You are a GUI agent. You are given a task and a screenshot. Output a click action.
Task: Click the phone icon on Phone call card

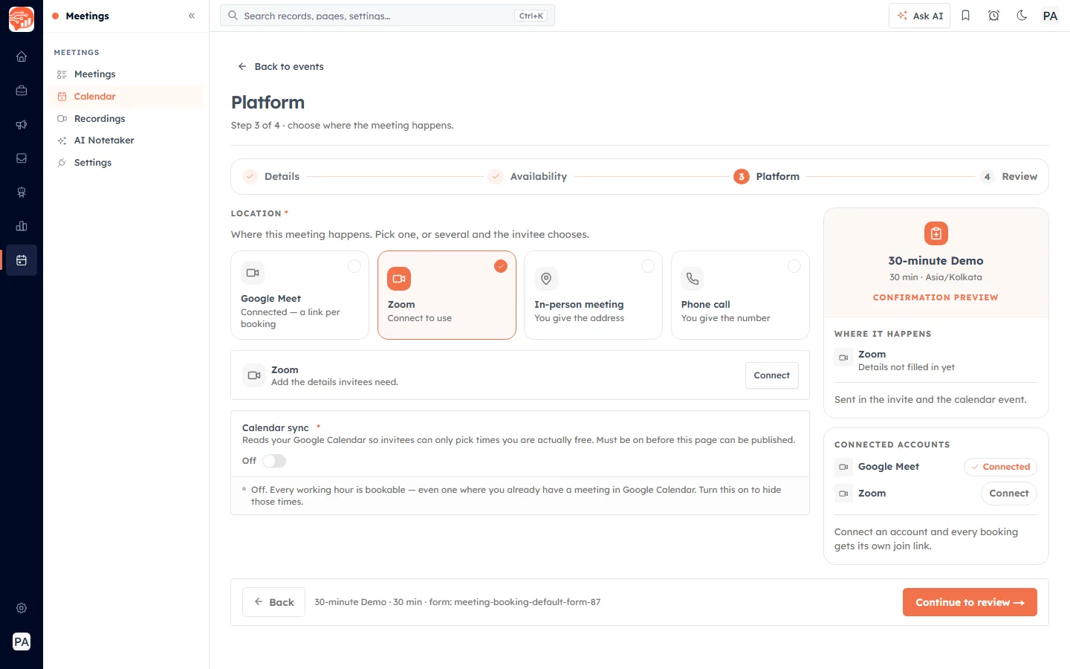point(693,279)
